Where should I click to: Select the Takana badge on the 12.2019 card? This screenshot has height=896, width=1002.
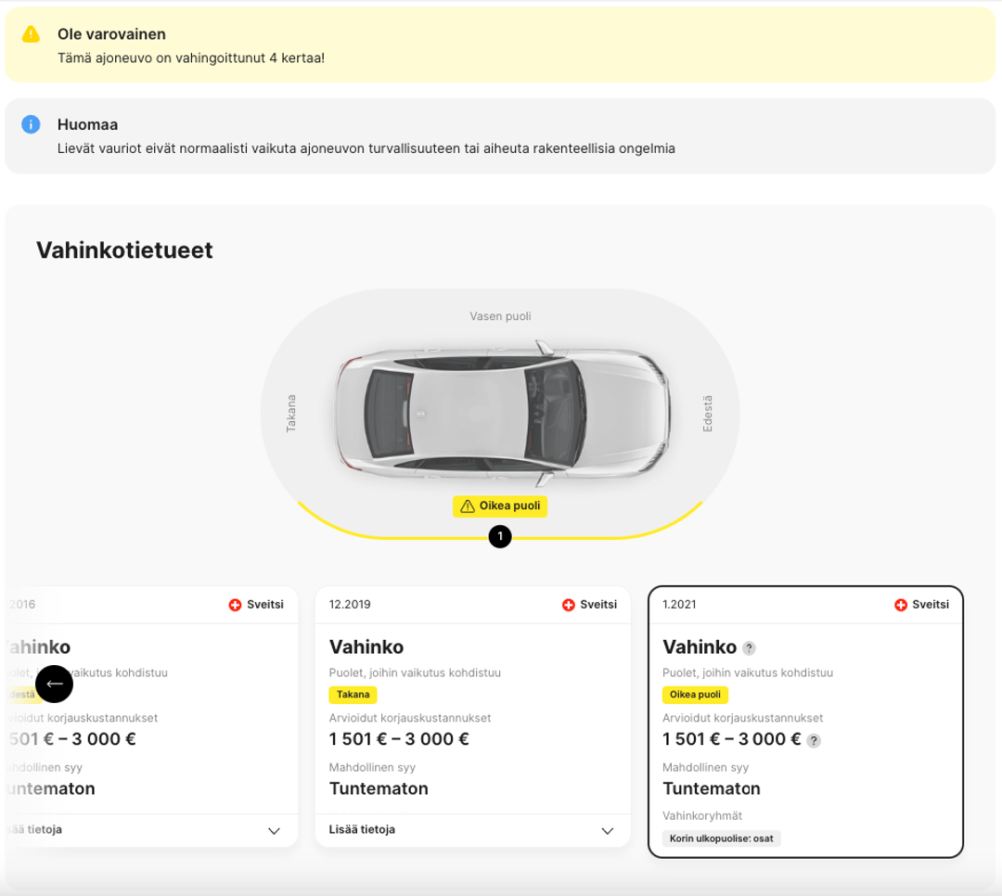coord(353,694)
